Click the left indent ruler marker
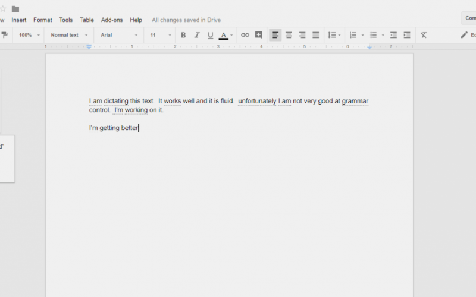The height and width of the screenshot is (297, 476). 89,47
